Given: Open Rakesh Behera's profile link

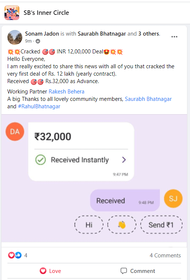Looking at the screenshot, I should tap(66, 92).
